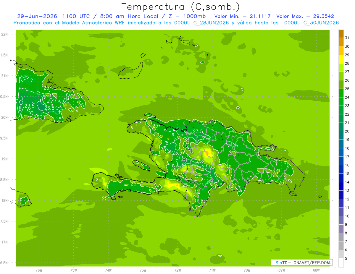The image size is (355, 274).
Task: Click the '75W' longitude label
Action: pos(74,270)
